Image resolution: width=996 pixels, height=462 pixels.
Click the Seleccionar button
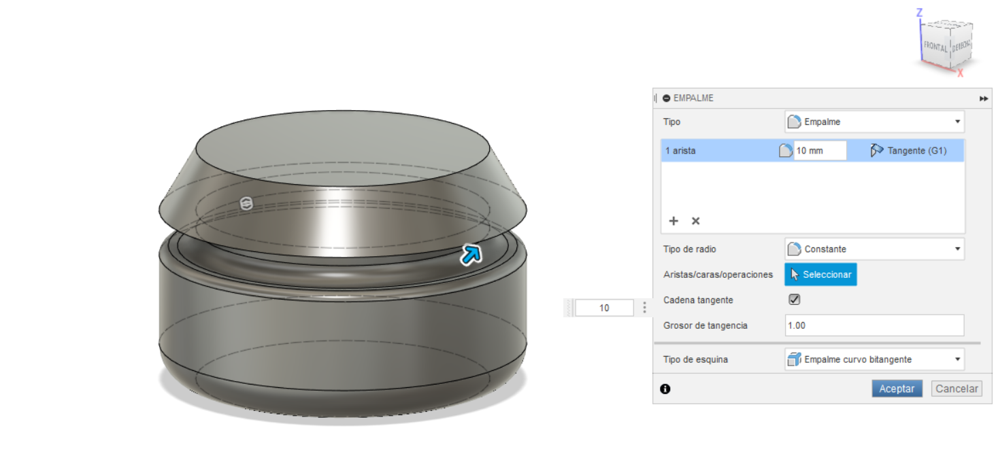(x=820, y=274)
